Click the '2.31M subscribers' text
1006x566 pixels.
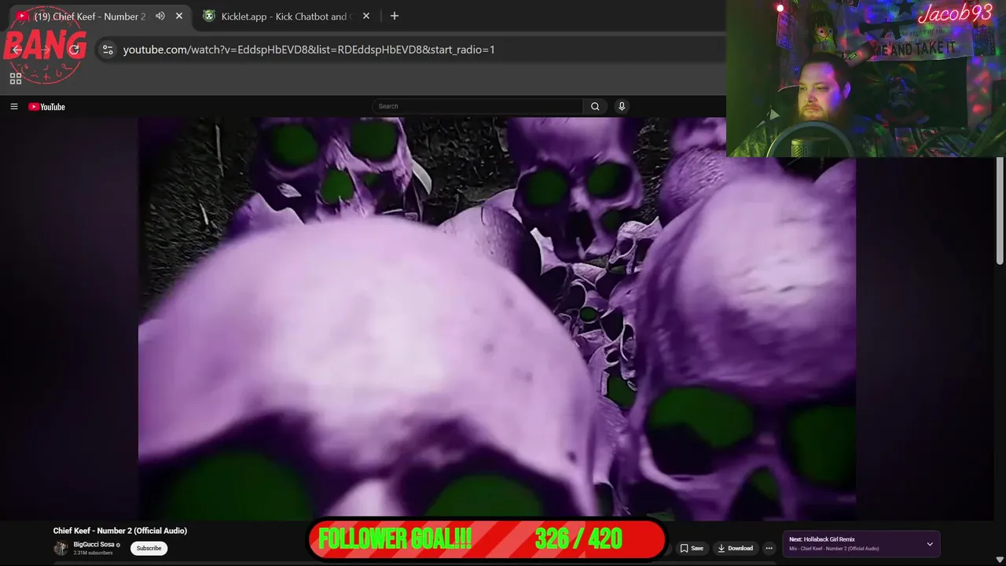coord(94,553)
